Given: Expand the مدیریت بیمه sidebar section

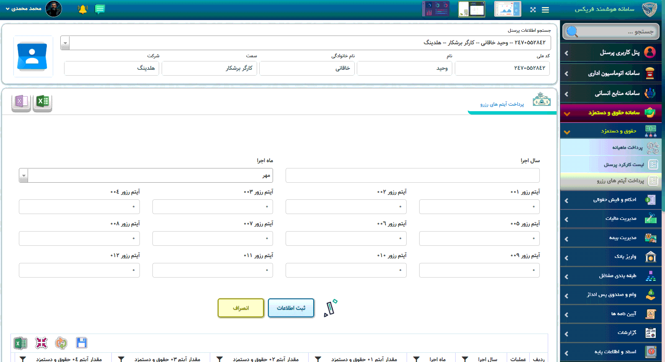Looking at the screenshot, I should click(x=611, y=238).
